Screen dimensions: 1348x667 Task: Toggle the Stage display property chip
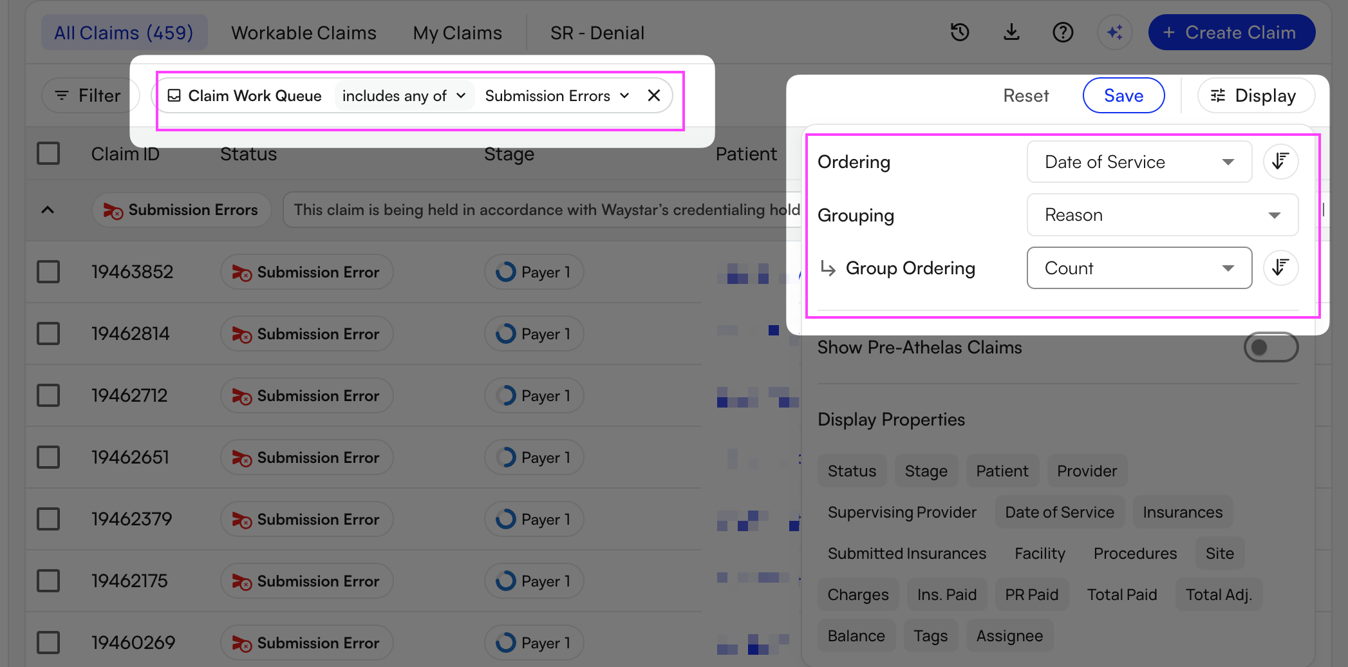tap(926, 471)
